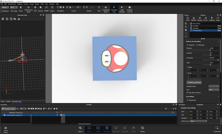
Task: Open the Animation Wizard
Action: [x=8, y=109]
